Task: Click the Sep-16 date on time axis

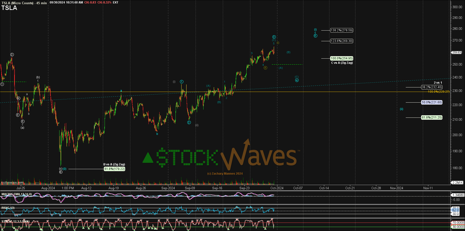Action: (x=217, y=188)
